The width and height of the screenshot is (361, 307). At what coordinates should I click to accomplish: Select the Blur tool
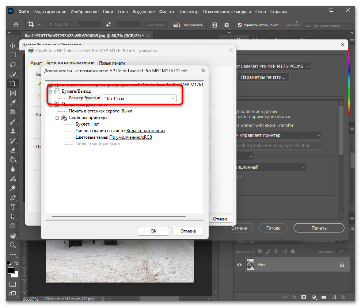point(13,169)
